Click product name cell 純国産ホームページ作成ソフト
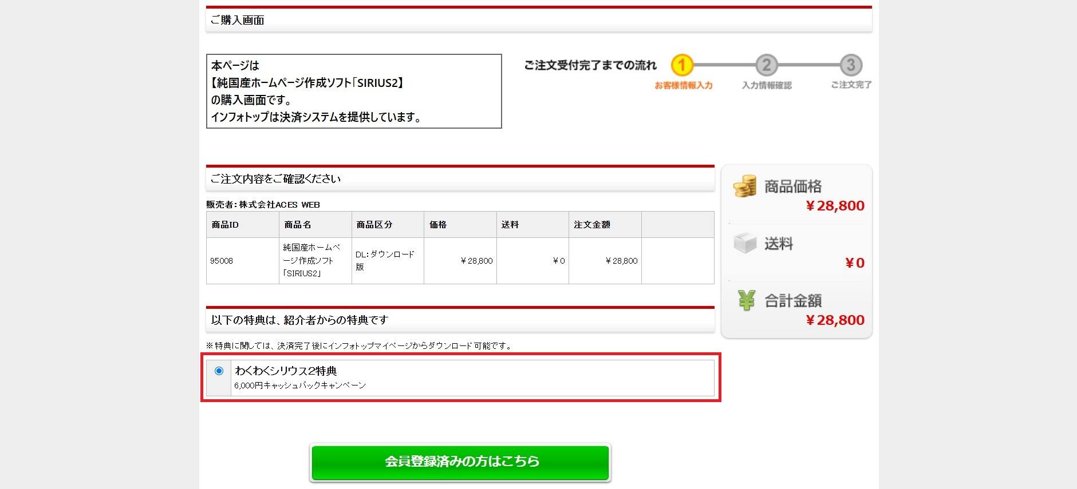 315,261
